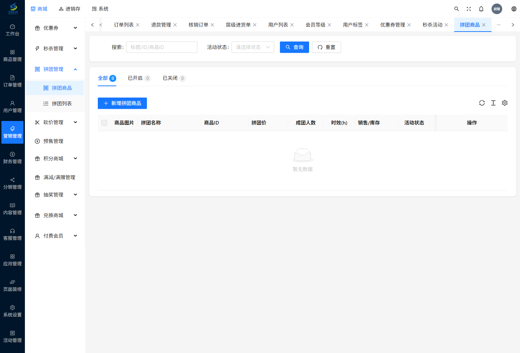Expand the 优惠券 menu
Viewport: 520px width, 353px height.
55,28
